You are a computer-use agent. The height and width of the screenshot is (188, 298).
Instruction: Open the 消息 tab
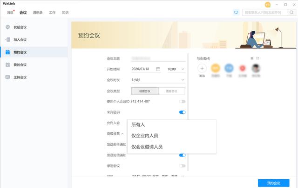point(10,13)
